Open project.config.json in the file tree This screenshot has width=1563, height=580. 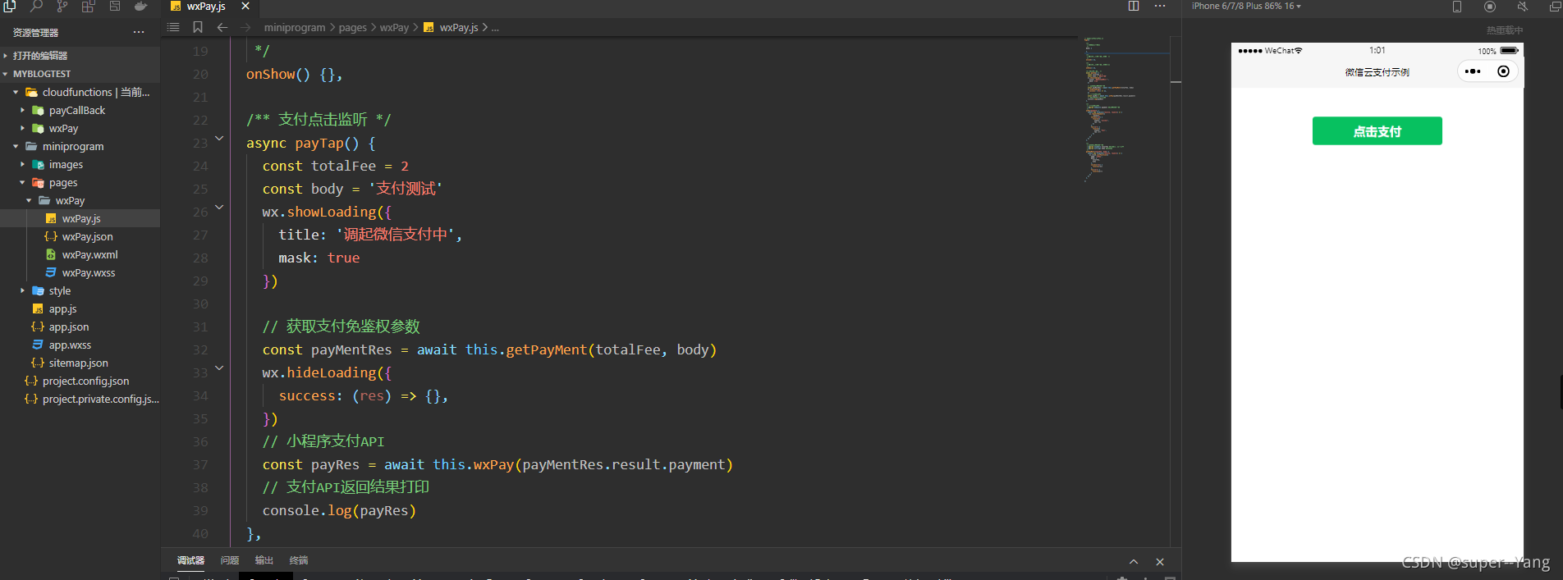pyautogui.click(x=80, y=381)
